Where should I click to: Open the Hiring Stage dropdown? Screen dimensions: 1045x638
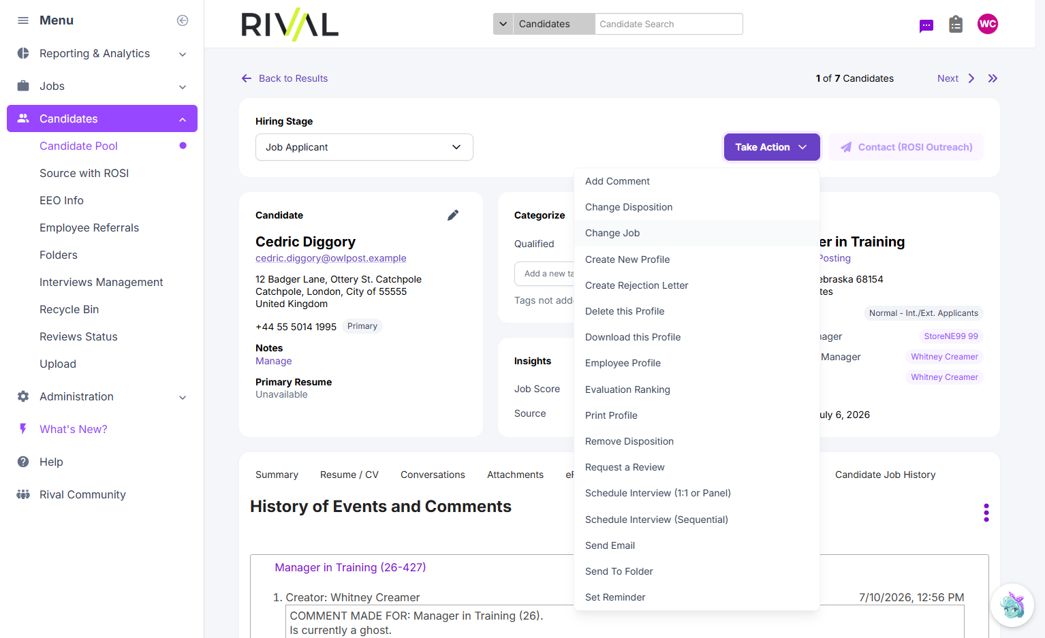364,147
